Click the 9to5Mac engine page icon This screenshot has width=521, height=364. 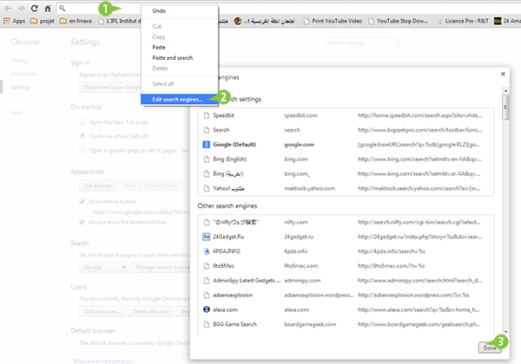tap(207, 266)
